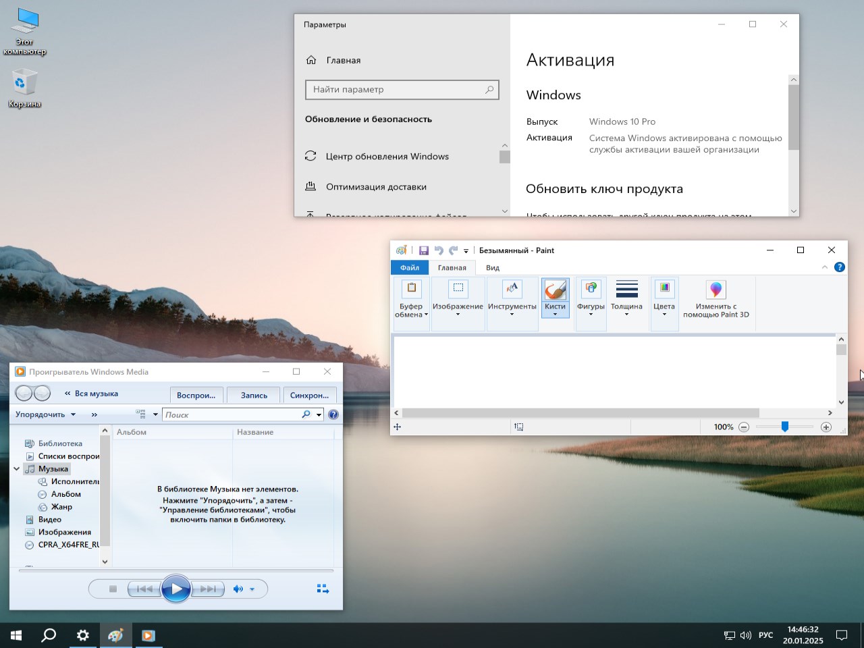Open the Запись tab in Media Player
Viewport: 864px width, 648px height.
pyautogui.click(x=254, y=395)
